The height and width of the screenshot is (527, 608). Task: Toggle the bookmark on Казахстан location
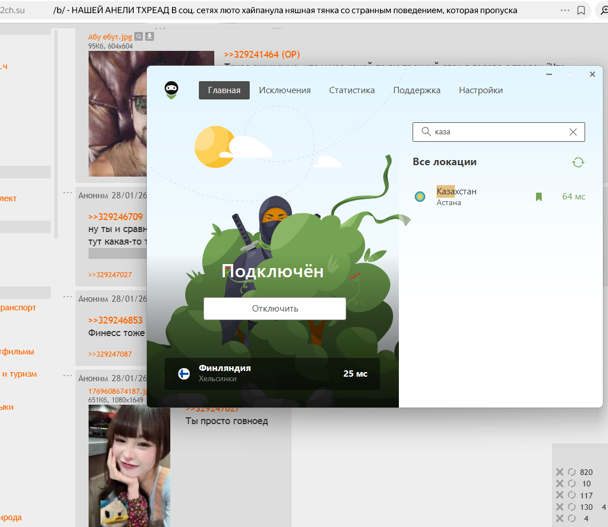coord(539,197)
